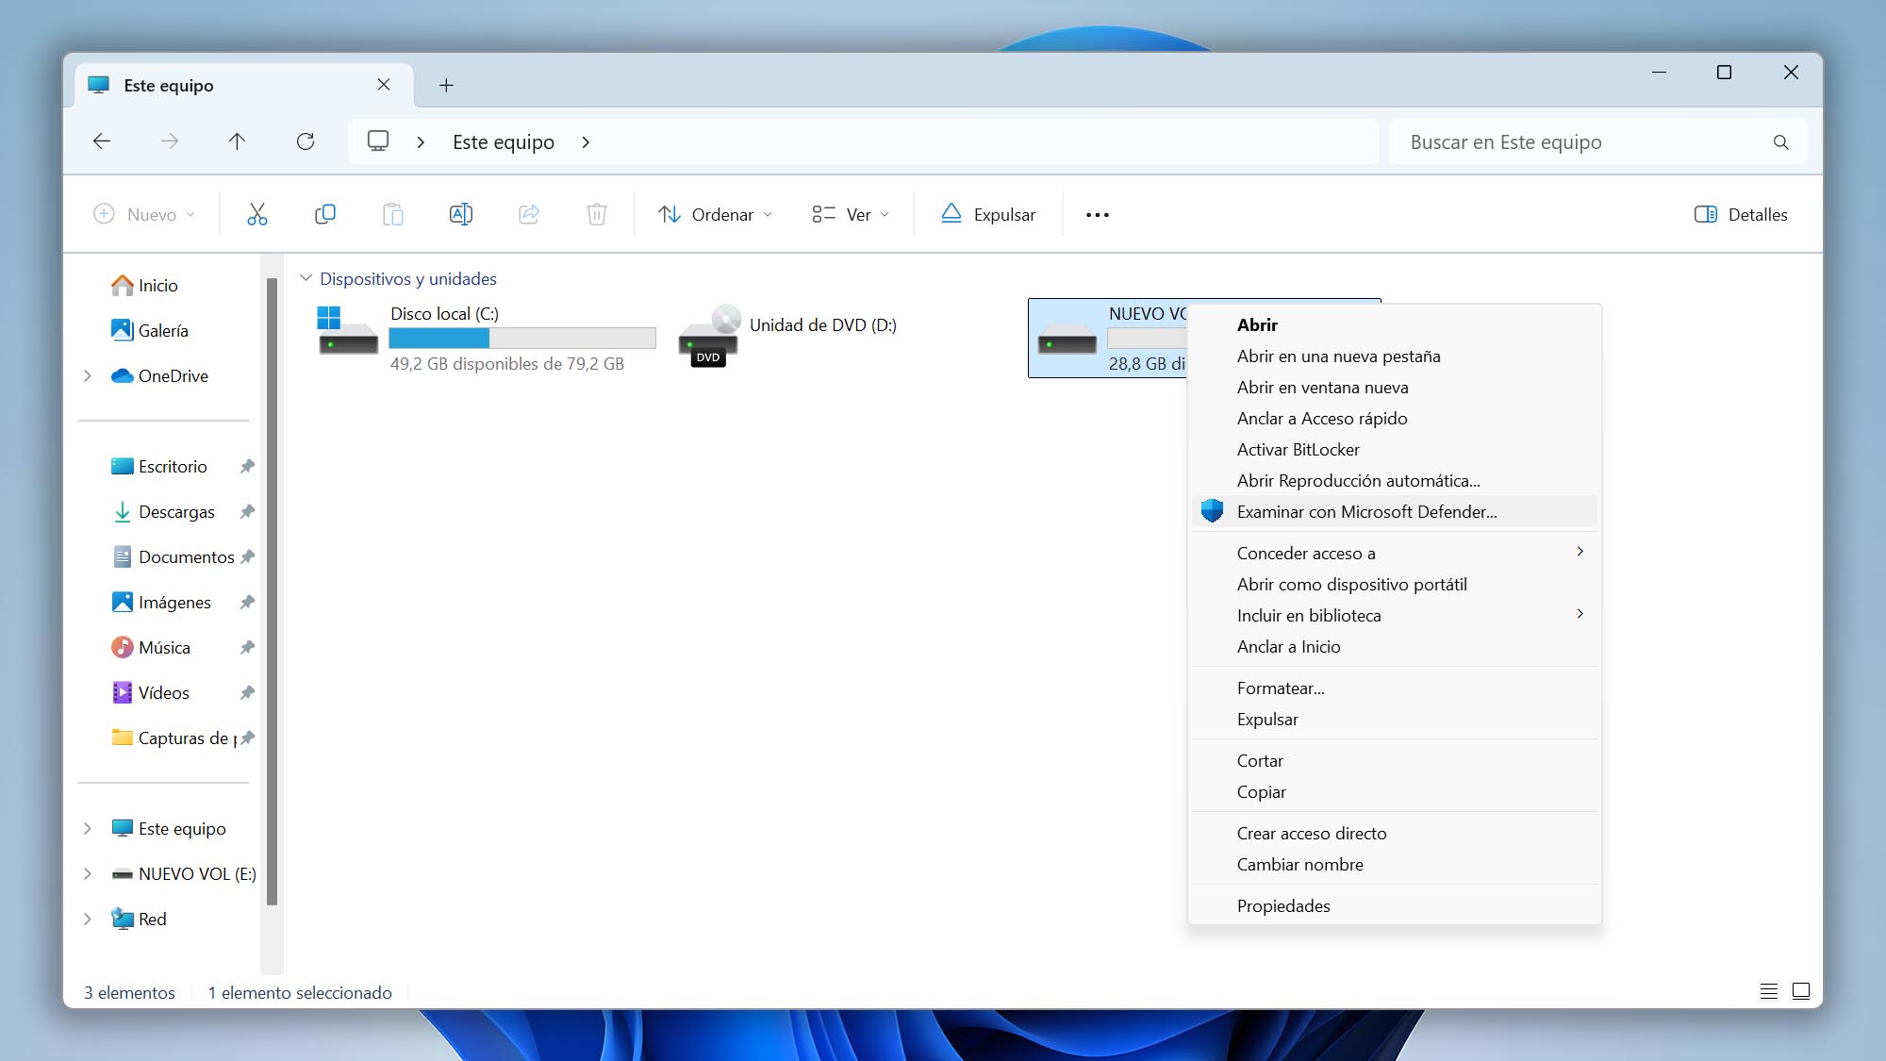Screen dimensions: 1886x1061
Task: Click the Paste clipboard icon
Action: (x=393, y=214)
